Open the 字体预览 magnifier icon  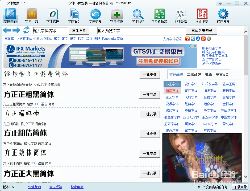(x=138, y=16)
